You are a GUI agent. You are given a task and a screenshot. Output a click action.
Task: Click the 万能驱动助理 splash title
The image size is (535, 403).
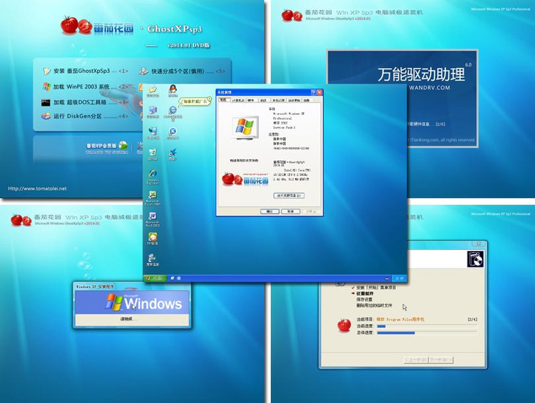point(421,74)
